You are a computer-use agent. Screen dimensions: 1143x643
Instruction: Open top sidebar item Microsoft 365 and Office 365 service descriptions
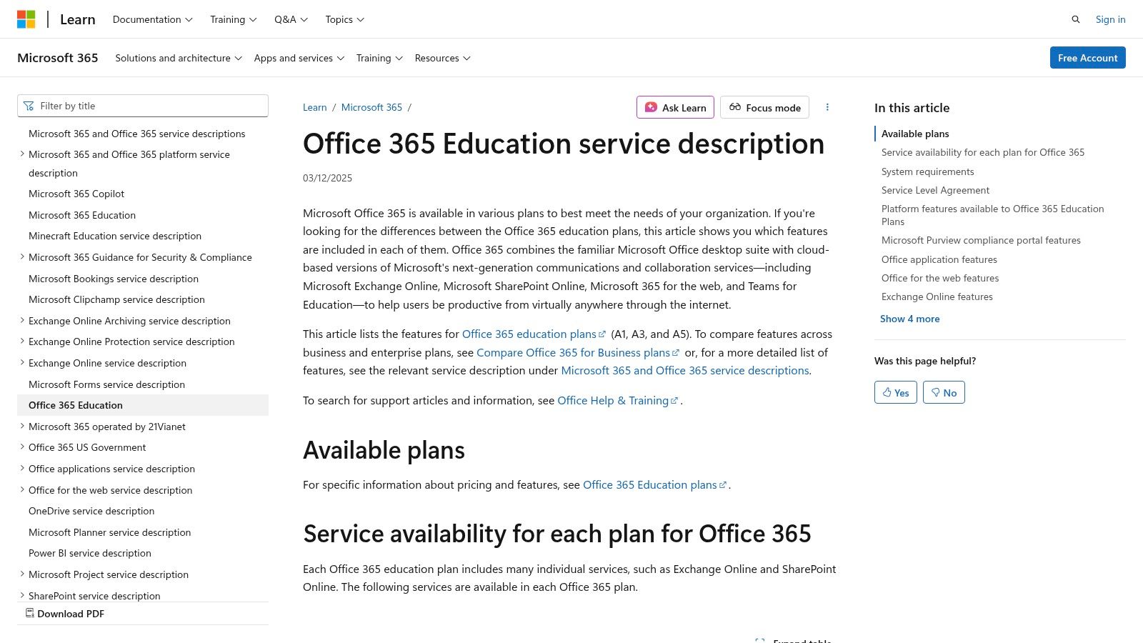point(136,134)
